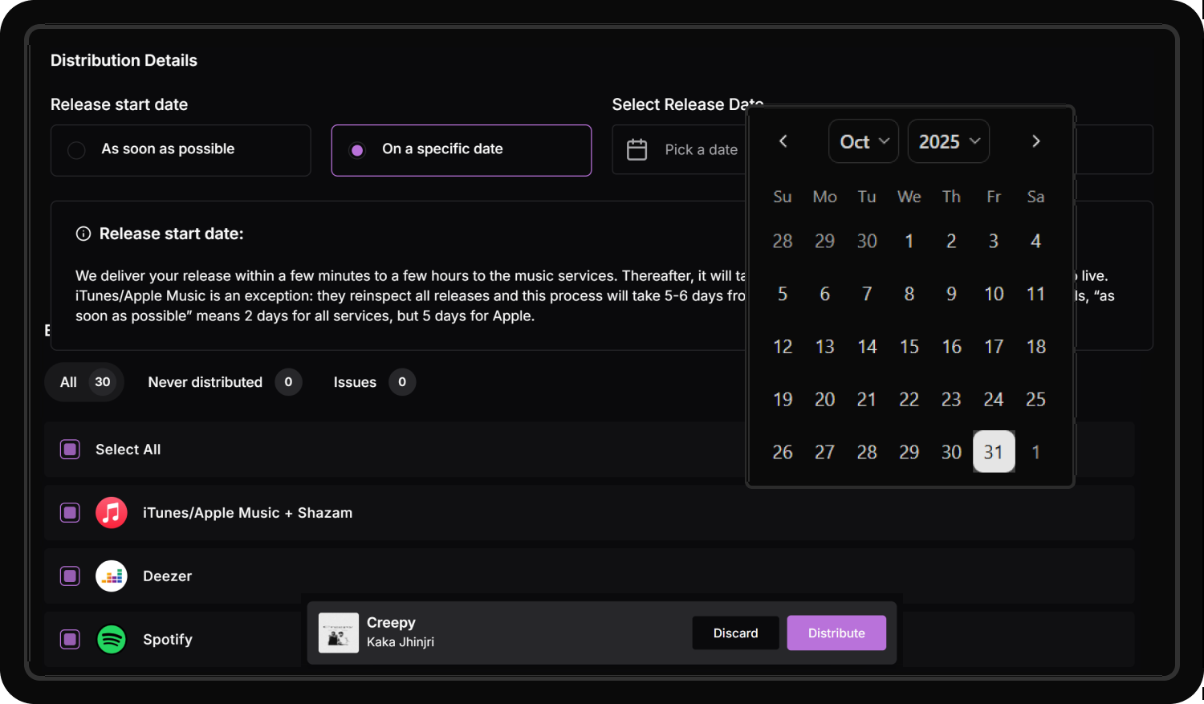Click the info icon beside Release start date
The width and height of the screenshot is (1204, 704).
(83, 234)
